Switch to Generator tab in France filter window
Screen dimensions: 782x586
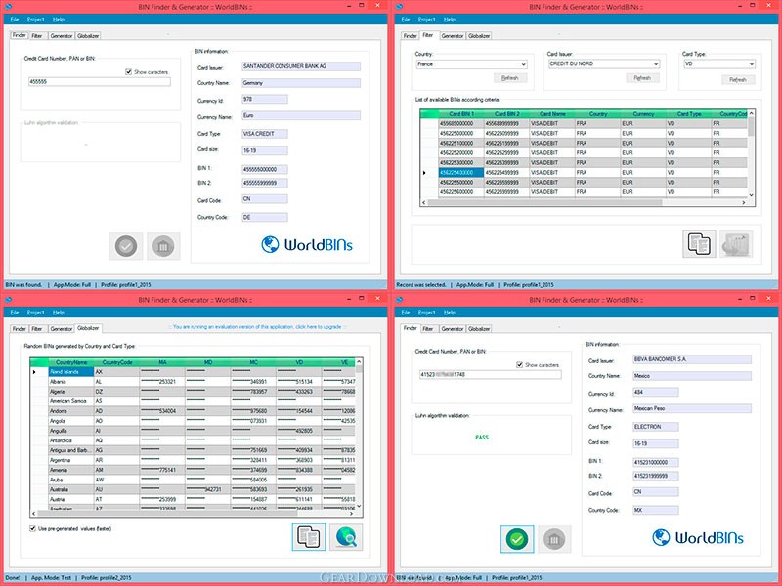(453, 36)
